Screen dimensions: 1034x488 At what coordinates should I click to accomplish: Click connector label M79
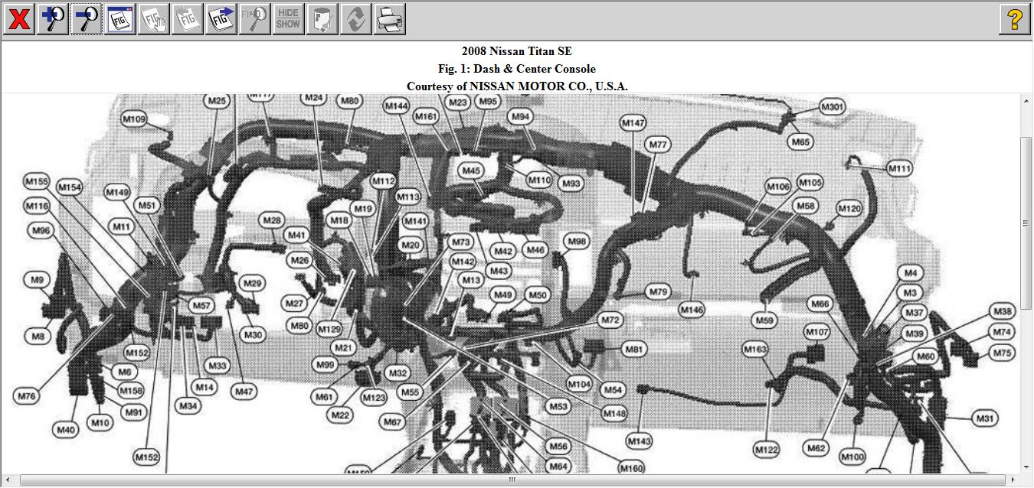[658, 292]
